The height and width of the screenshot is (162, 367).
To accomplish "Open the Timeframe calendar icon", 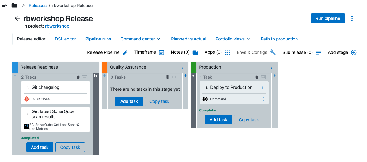I will tap(161, 52).
